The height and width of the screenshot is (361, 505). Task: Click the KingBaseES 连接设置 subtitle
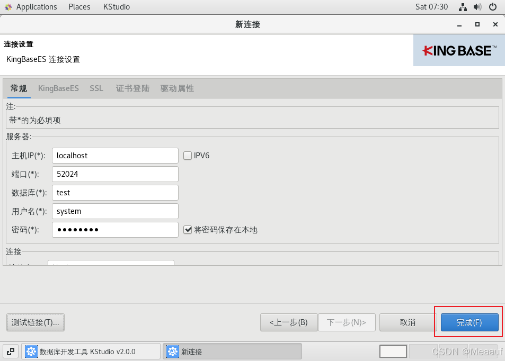(43, 59)
